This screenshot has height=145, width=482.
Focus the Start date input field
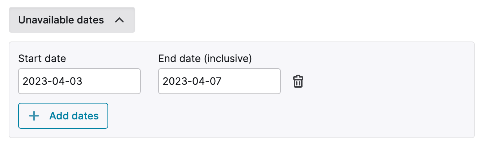[x=80, y=81]
